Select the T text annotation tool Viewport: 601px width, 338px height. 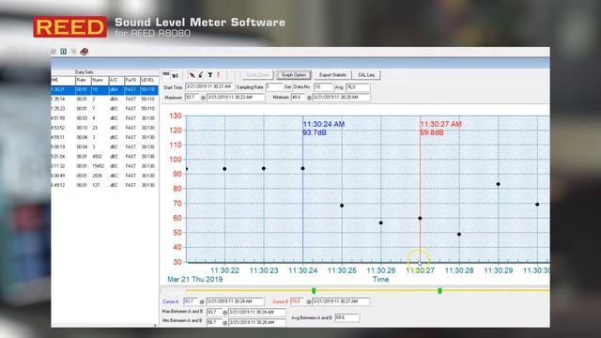tap(210, 75)
